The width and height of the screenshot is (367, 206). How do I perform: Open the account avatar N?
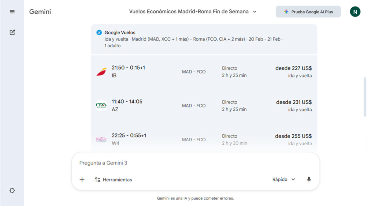pyautogui.click(x=355, y=12)
